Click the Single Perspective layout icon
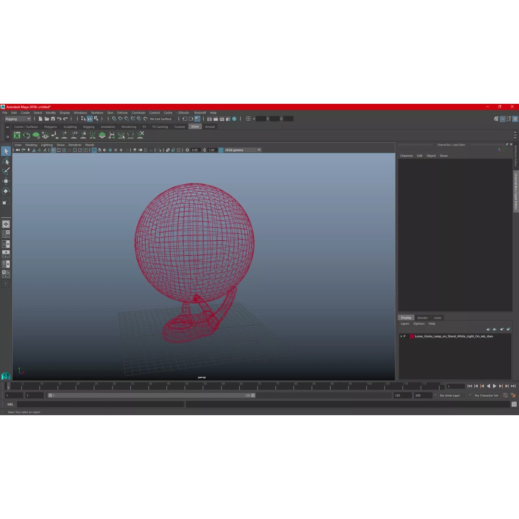The height and width of the screenshot is (519, 519). tap(6, 224)
